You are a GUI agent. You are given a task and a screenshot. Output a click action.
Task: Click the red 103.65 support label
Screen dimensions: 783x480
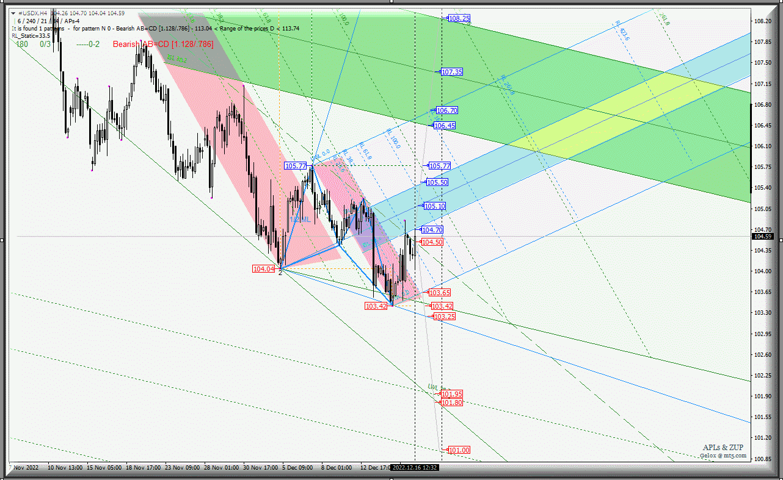[x=440, y=293]
